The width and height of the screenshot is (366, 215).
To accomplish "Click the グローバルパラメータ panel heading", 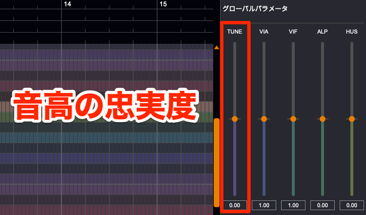I will click(255, 9).
